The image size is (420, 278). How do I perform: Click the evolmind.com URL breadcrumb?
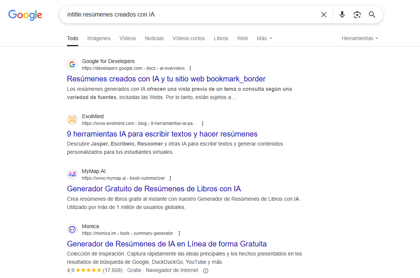click(x=139, y=123)
